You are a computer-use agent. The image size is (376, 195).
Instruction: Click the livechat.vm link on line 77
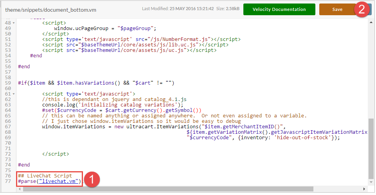pyautogui.click(x=59, y=181)
